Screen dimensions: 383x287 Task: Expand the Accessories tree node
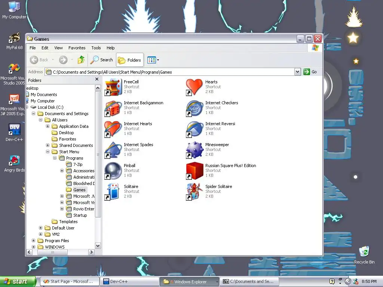pyautogui.click(x=62, y=170)
